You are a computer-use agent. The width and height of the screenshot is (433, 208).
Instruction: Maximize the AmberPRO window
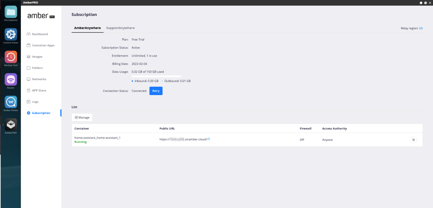click(x=425, y=3)
